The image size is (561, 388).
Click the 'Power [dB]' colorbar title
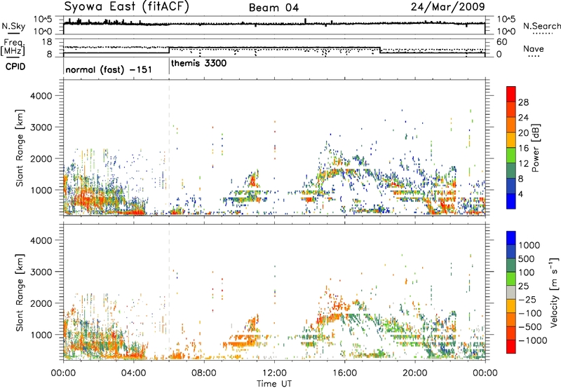(536, 148)
